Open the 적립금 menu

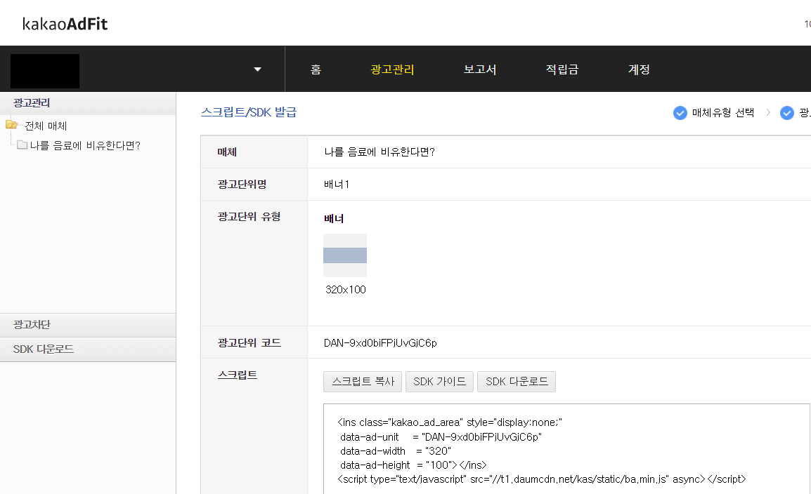coord(562,69)
